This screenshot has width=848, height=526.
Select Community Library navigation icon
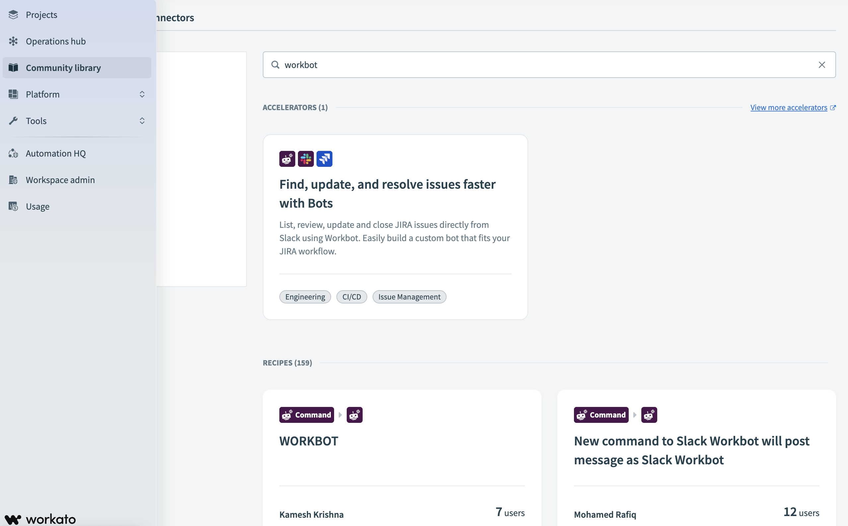coord(13,67)
